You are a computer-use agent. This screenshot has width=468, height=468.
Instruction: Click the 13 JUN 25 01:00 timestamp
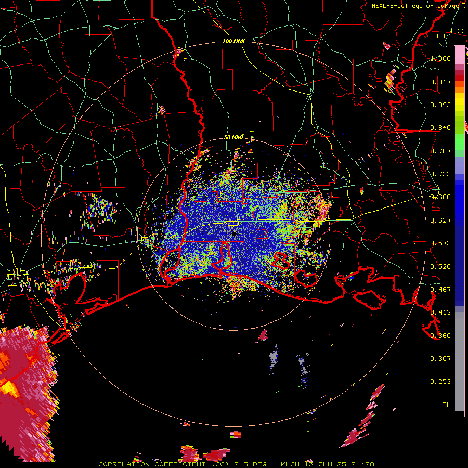click(x=340, y=464)
